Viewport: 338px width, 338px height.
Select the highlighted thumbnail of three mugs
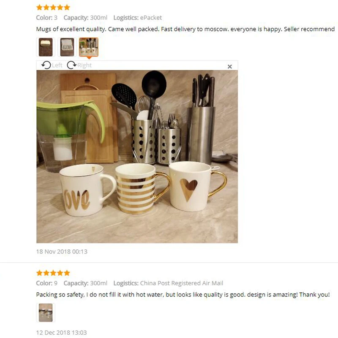tap(89, 47)
